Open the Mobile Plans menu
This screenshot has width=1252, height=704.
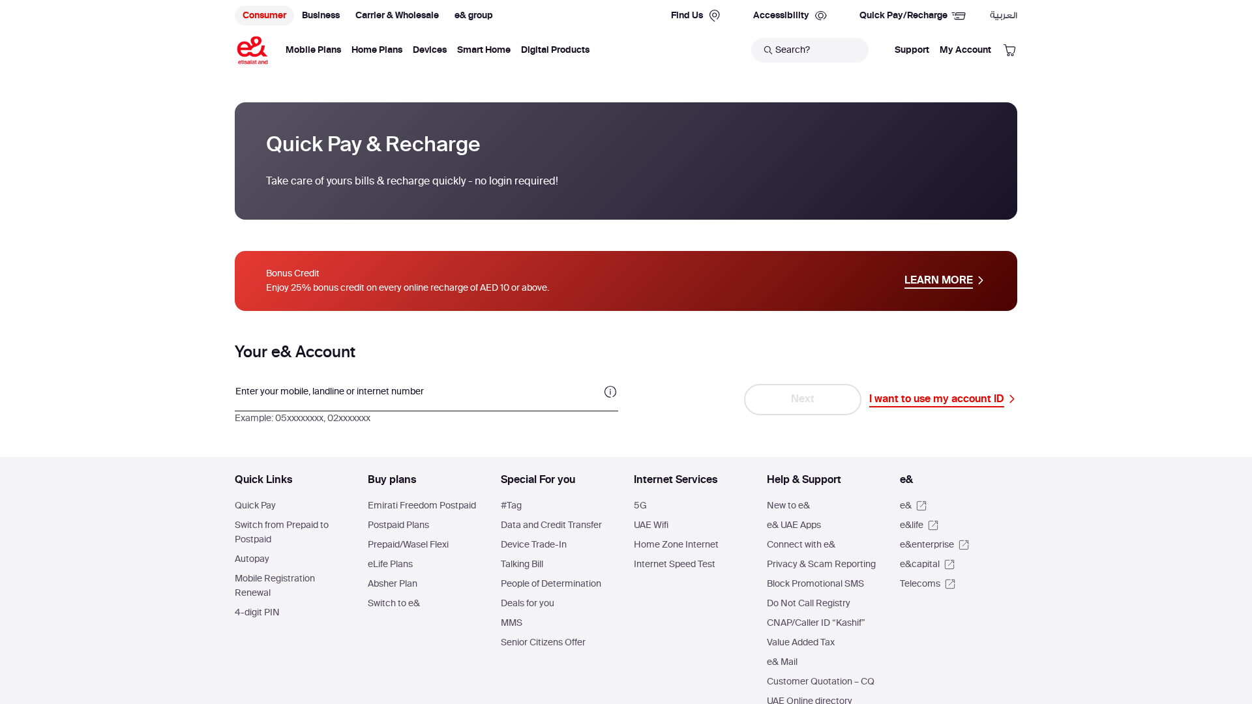point(313,50)
